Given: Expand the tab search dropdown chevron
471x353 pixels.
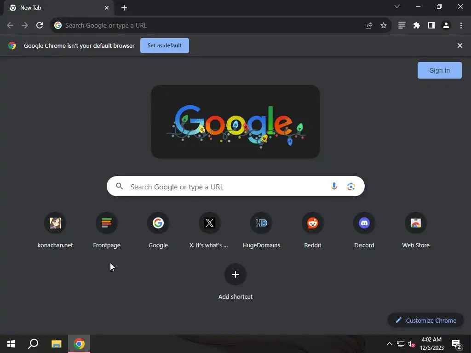Looking at the screenshot, I should 397,6.
